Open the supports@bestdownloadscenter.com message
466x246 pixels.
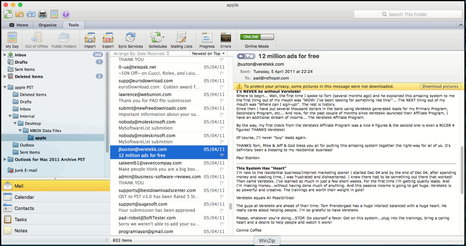(169, 193)
